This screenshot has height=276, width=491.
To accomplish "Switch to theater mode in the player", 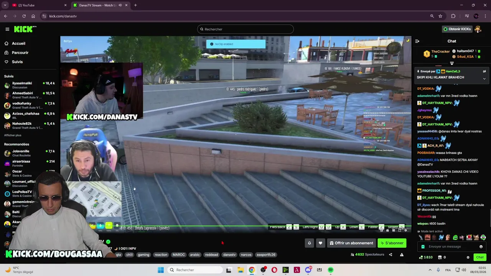I will pos(394,230).
